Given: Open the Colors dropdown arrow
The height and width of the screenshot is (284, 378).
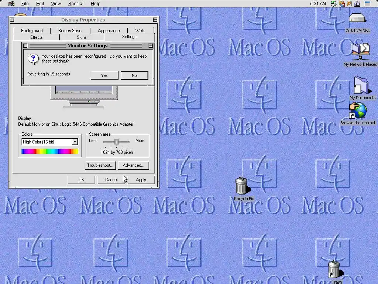Looking at the screenshot, I should coord(75,142).
